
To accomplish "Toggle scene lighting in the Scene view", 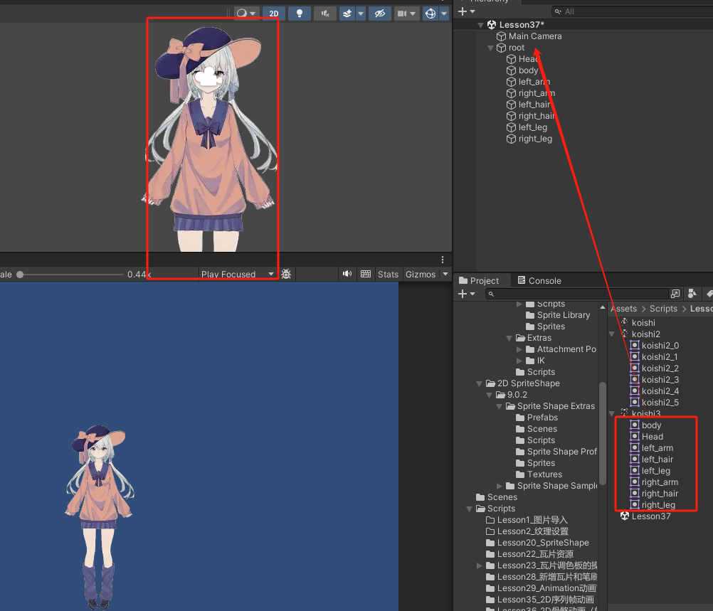I will point(300,13).
